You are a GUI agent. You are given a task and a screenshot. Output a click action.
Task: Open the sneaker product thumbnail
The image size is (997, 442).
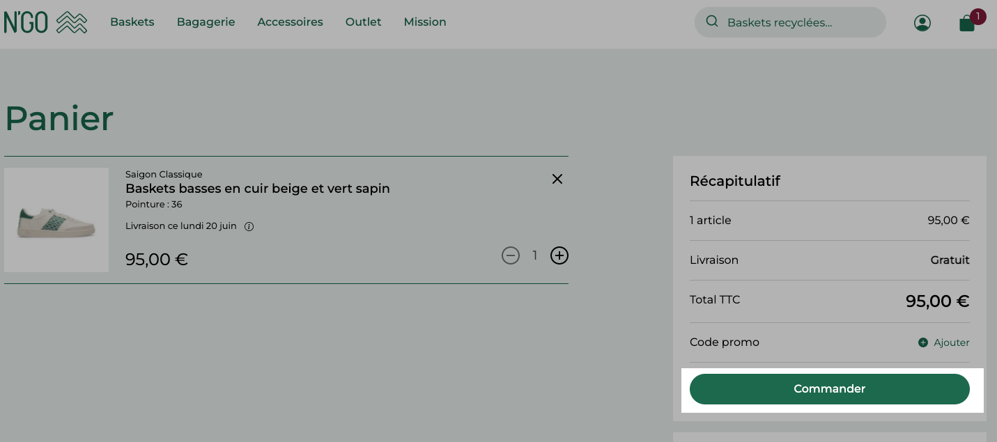point(56,220)
